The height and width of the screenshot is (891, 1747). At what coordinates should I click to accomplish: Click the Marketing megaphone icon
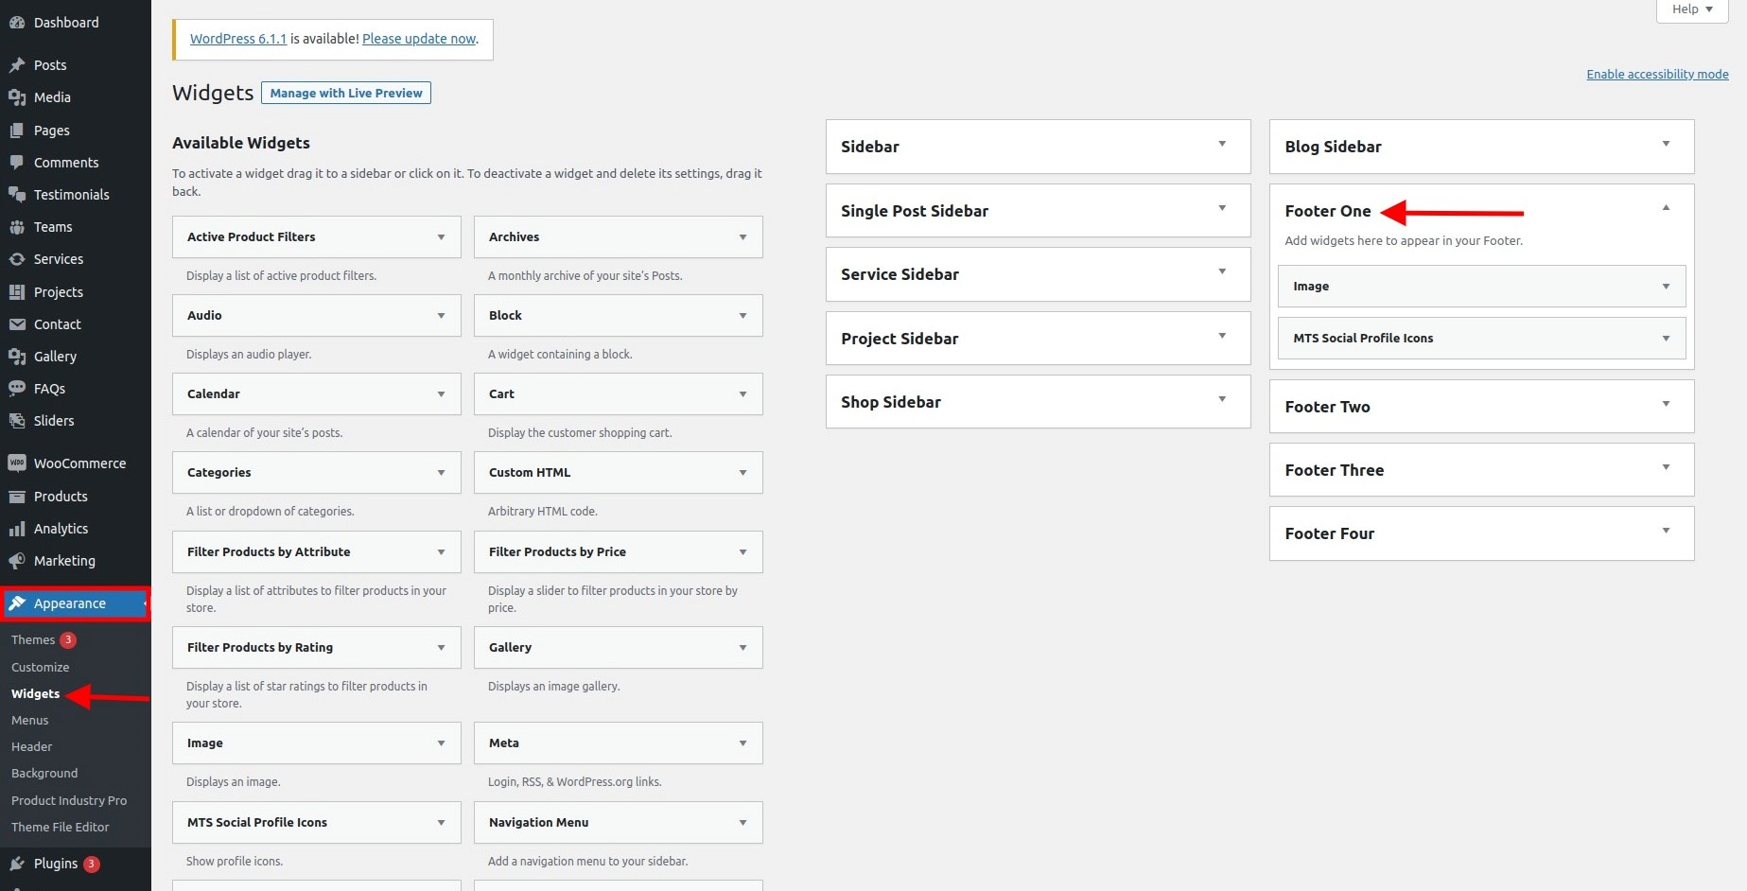click(17, 561)
